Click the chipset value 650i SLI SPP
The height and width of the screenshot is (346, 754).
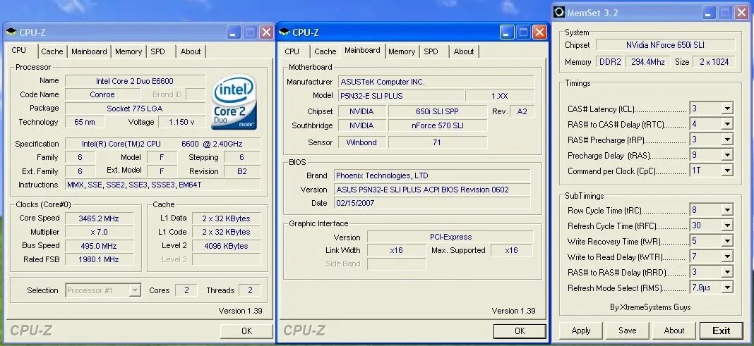tap(438, 111)
